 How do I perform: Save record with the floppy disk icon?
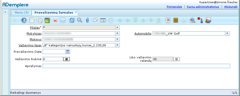tap(63, 20)
